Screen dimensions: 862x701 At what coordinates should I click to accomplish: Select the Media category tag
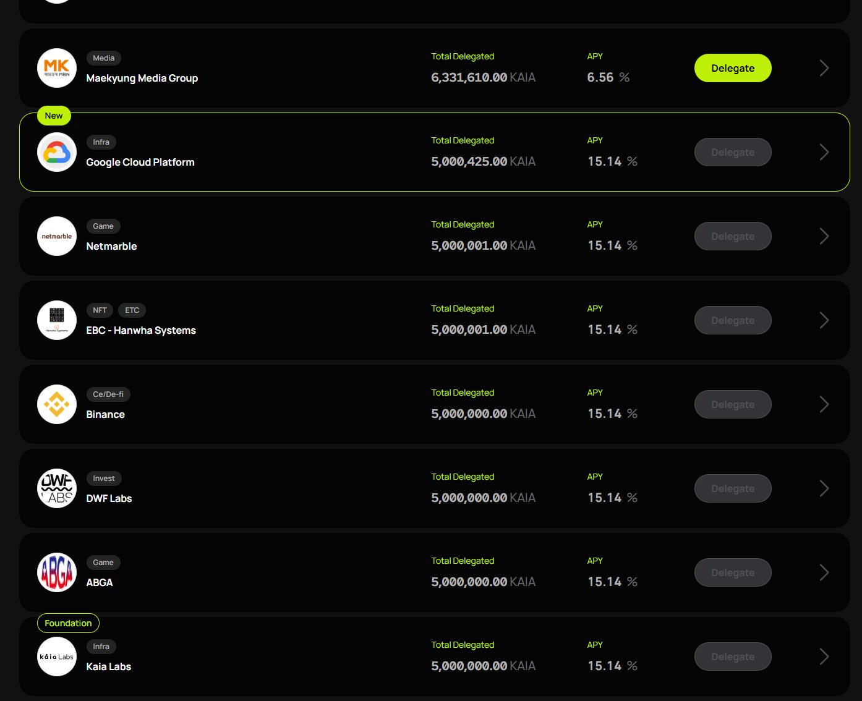click(x=103, y=58)
